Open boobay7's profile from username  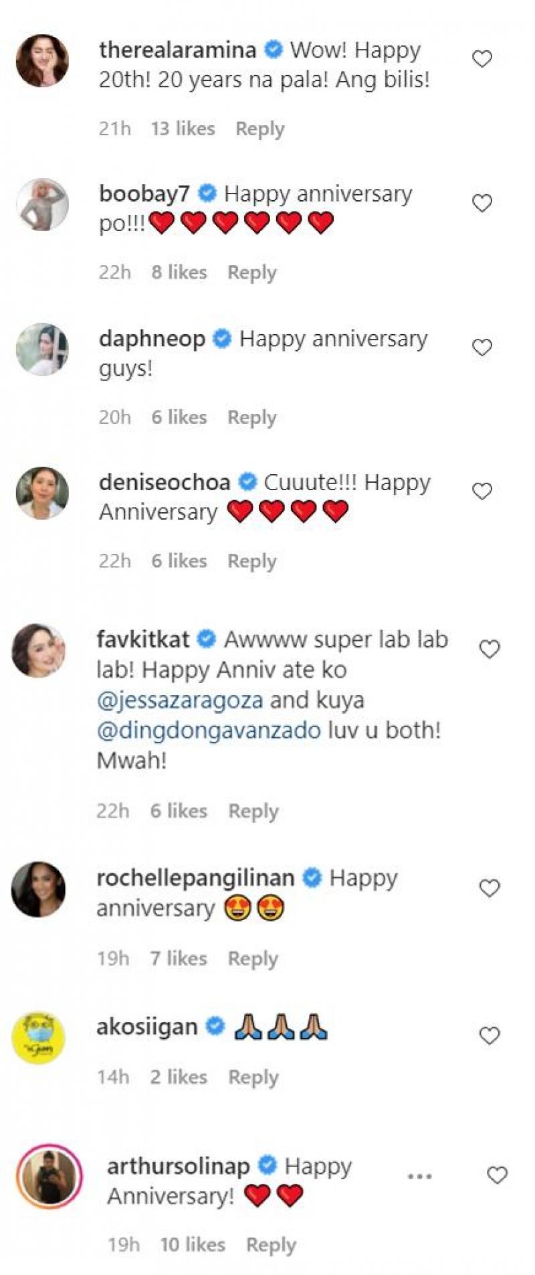144,194
